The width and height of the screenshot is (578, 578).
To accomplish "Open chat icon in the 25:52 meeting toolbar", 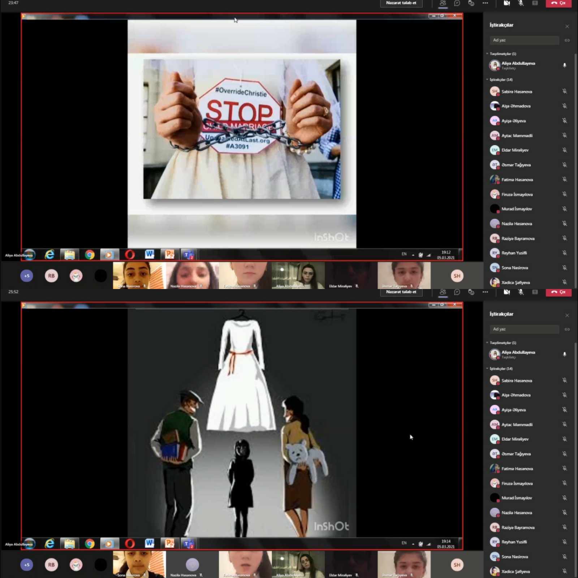I will tap(457, 292).
